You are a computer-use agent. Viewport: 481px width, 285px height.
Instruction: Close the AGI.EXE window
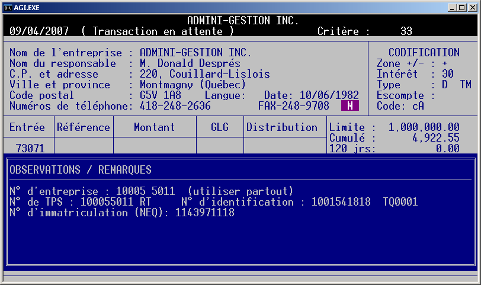[472, 7]
